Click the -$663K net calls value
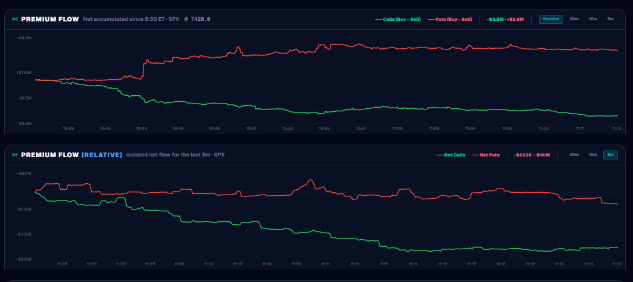Viewport: 633px width, 282px height. (x=522, y=155)
